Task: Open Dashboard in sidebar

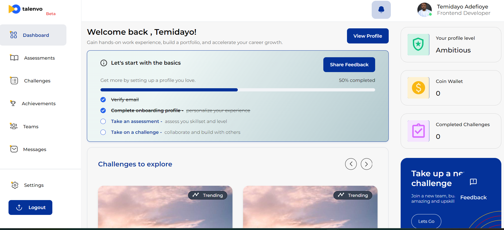Action: (33, 35)
